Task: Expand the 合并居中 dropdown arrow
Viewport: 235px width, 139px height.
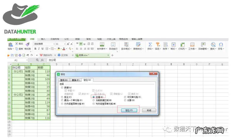Action: tap(107, 49)
